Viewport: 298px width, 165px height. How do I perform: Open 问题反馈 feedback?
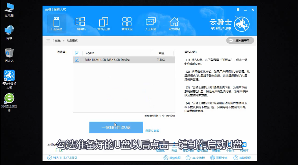219,158
